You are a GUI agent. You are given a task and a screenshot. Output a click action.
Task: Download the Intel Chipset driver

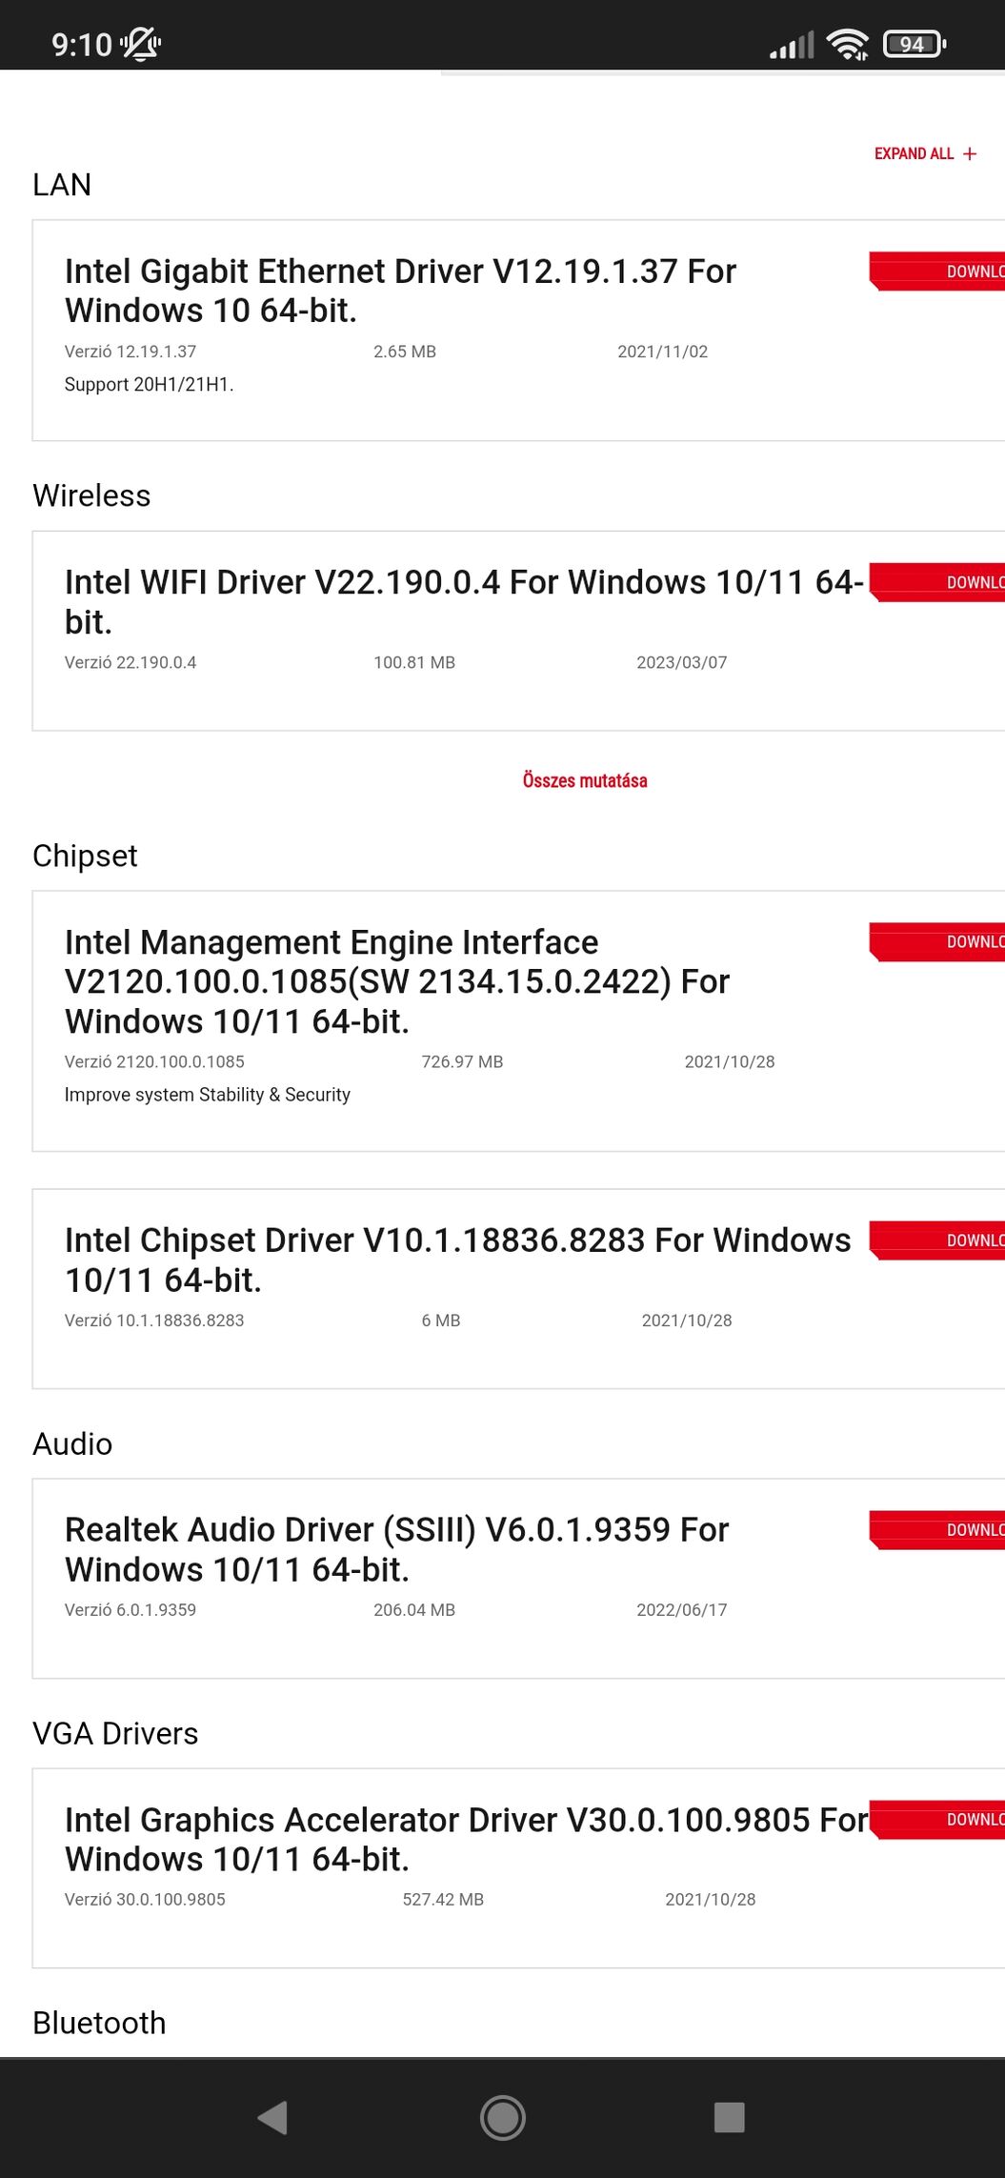938,1240
